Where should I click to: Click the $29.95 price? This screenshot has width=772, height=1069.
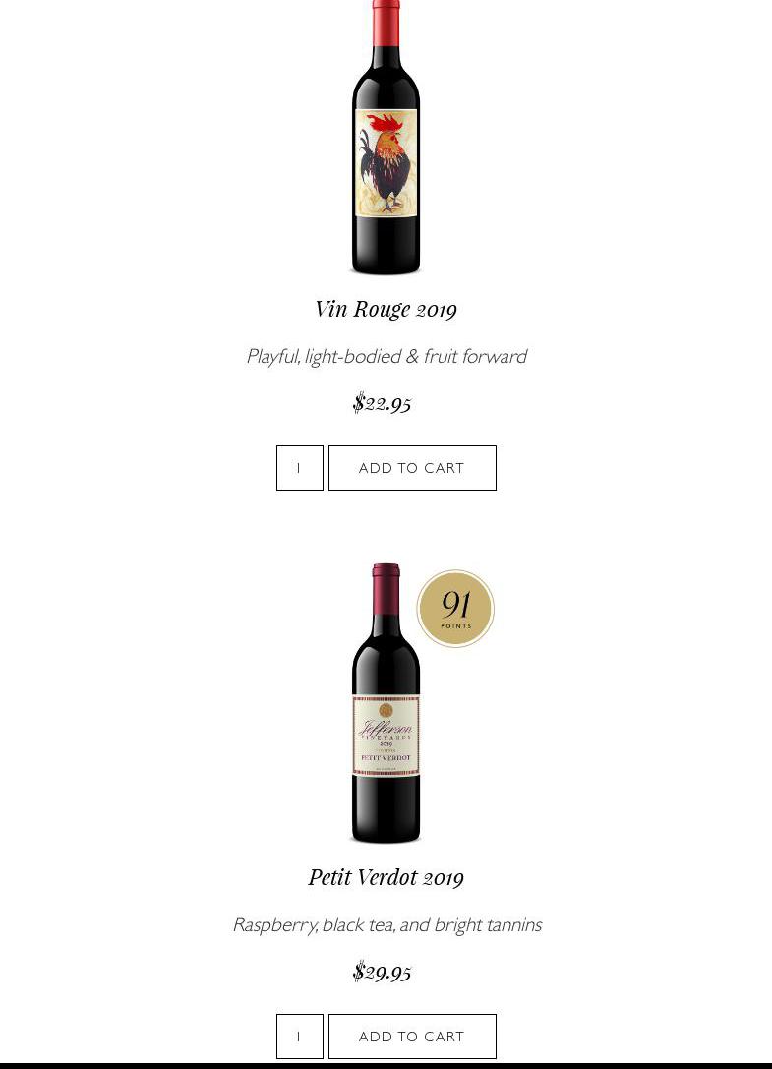point(382,972)
